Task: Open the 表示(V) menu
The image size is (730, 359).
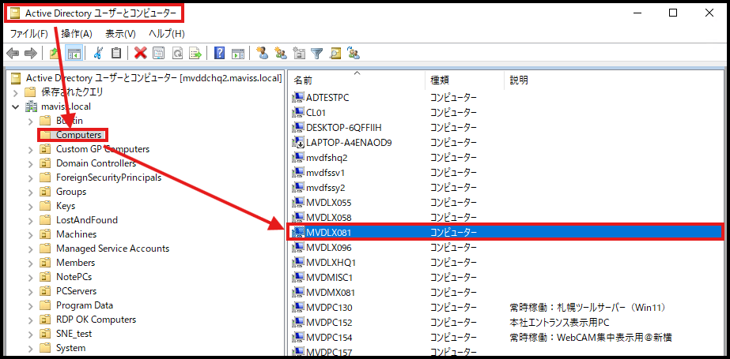Action: 120,34
